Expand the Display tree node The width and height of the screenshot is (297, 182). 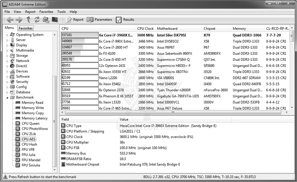click(x=7, y=45)
